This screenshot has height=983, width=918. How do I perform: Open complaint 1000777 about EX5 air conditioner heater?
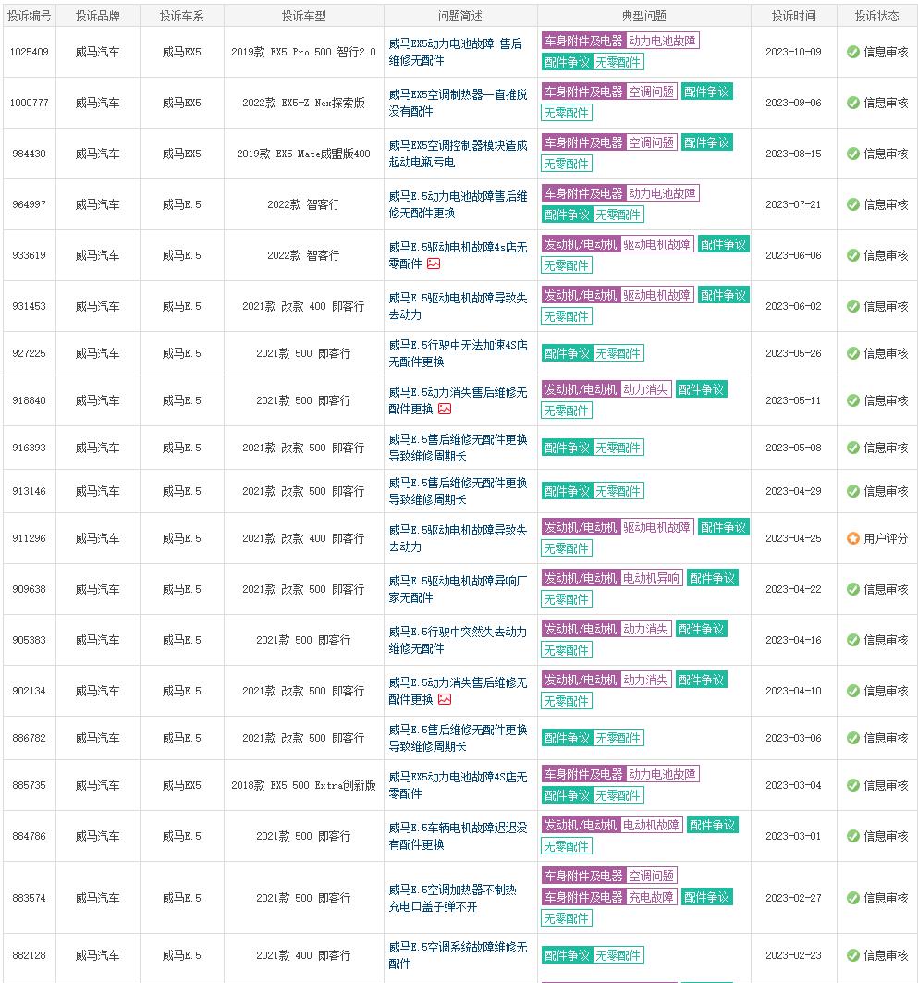pyautogui.click(x=458, y=103)
